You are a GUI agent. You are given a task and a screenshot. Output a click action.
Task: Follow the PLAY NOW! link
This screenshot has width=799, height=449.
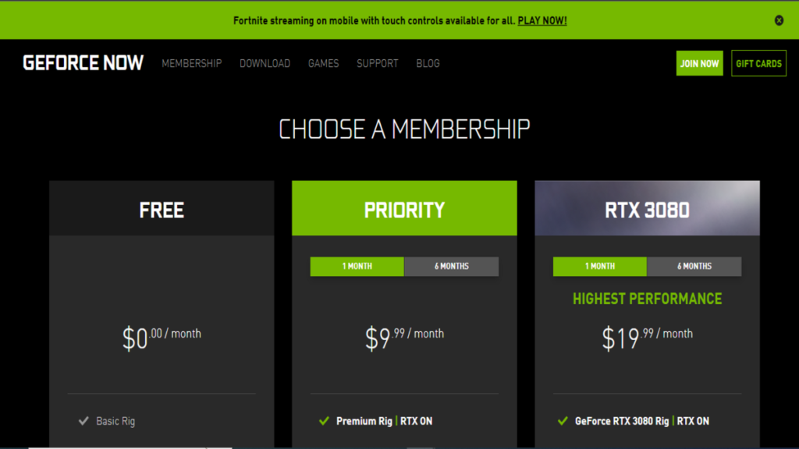click(x=542, y=20)
